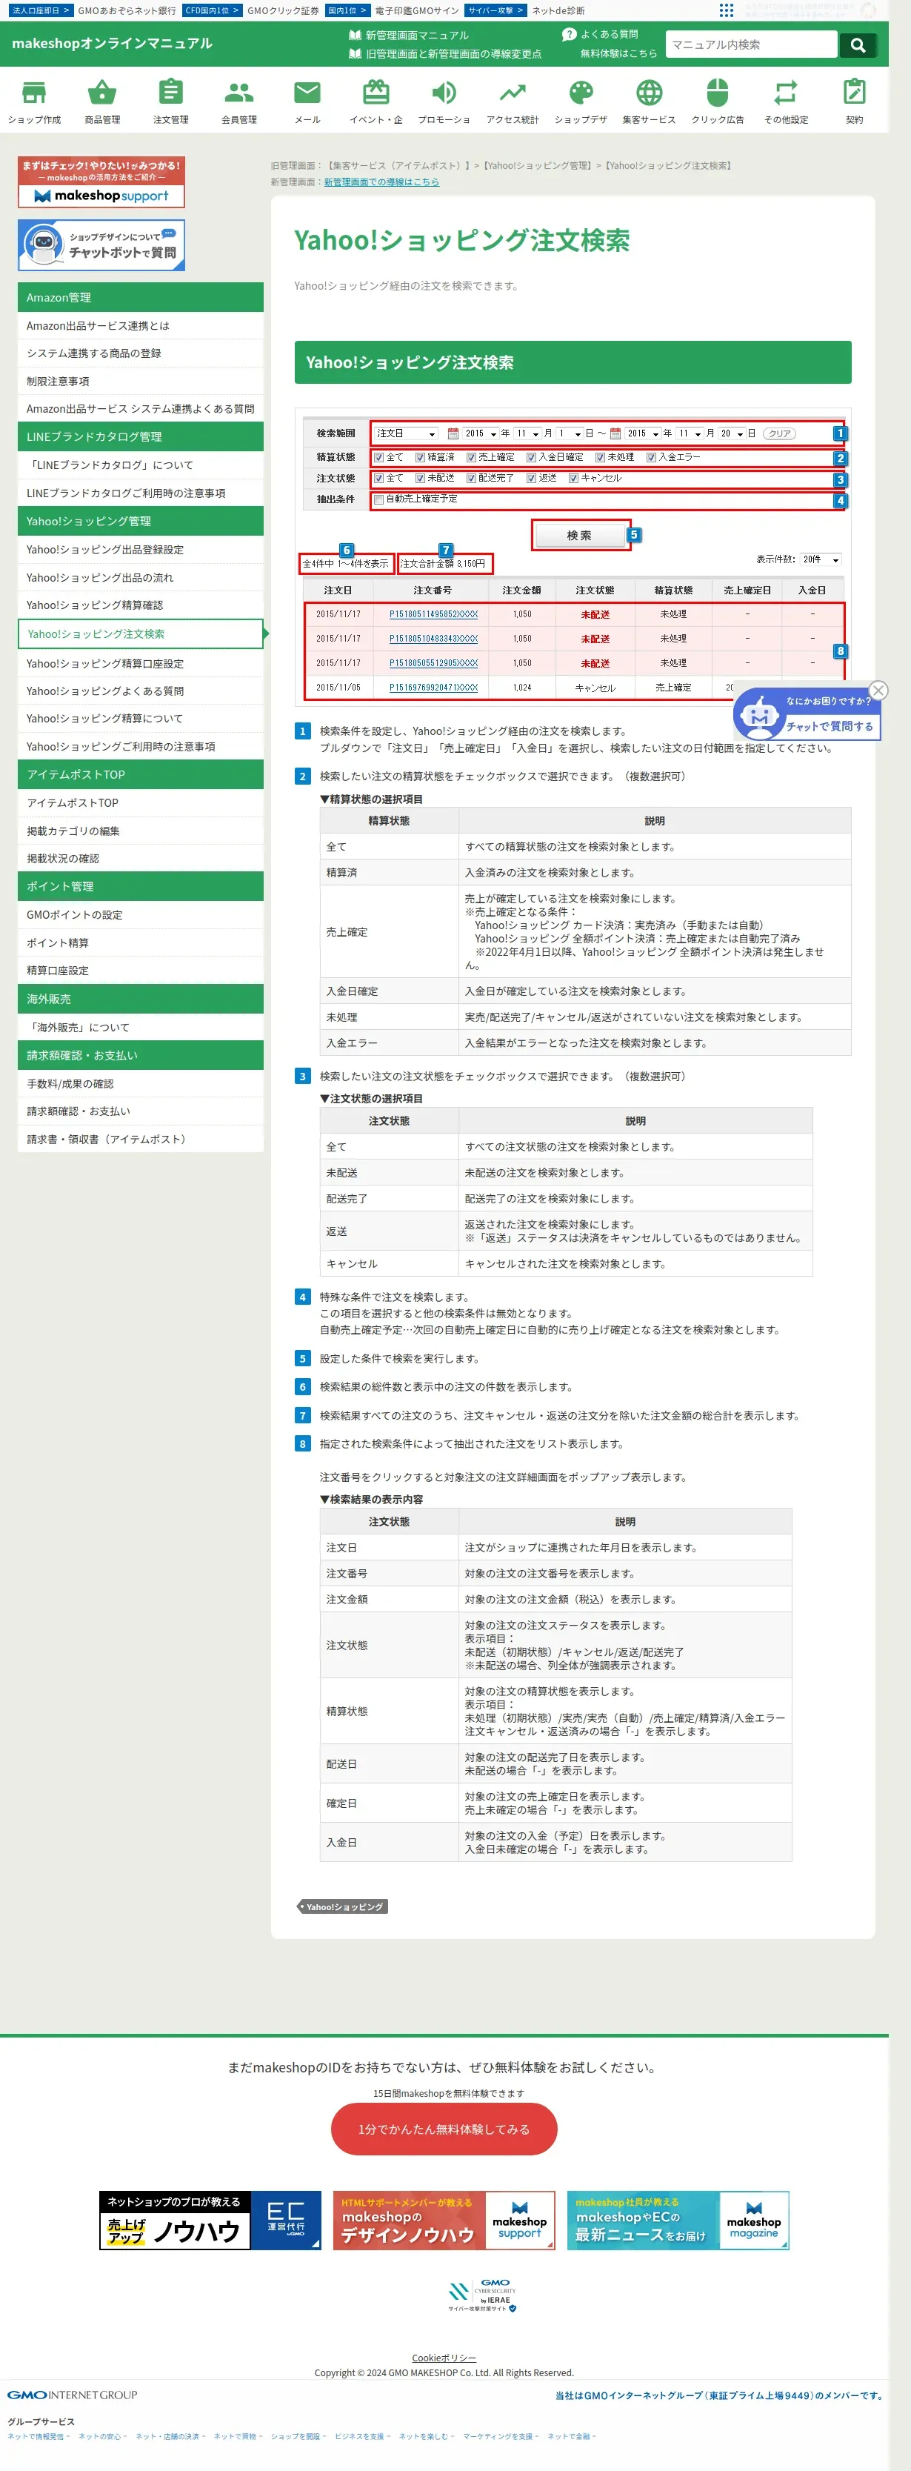
Task: Open クリック広告 mouse icon
Action: (717, 101)
